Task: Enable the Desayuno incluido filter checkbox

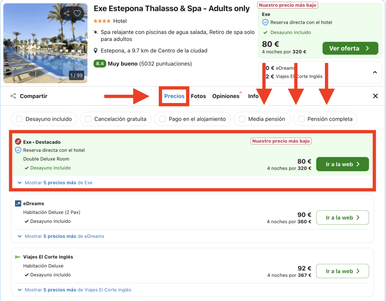Action: pos(19,119)
